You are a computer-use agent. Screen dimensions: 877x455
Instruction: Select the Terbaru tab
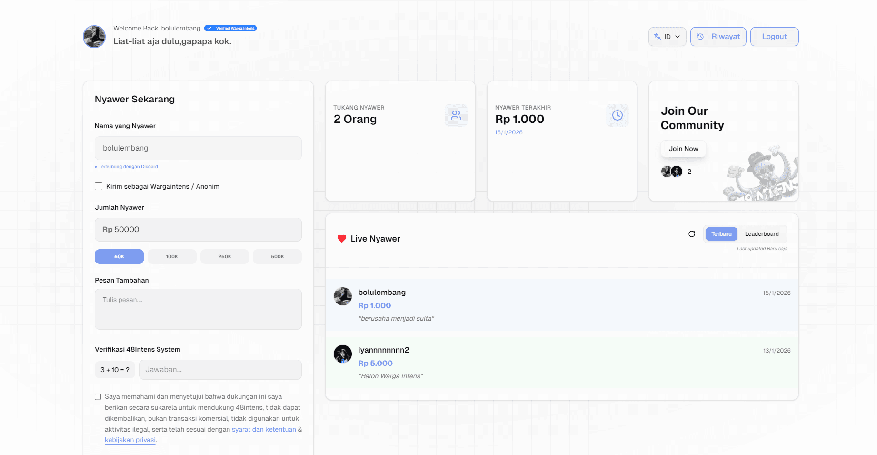click(x=721, y=234)
